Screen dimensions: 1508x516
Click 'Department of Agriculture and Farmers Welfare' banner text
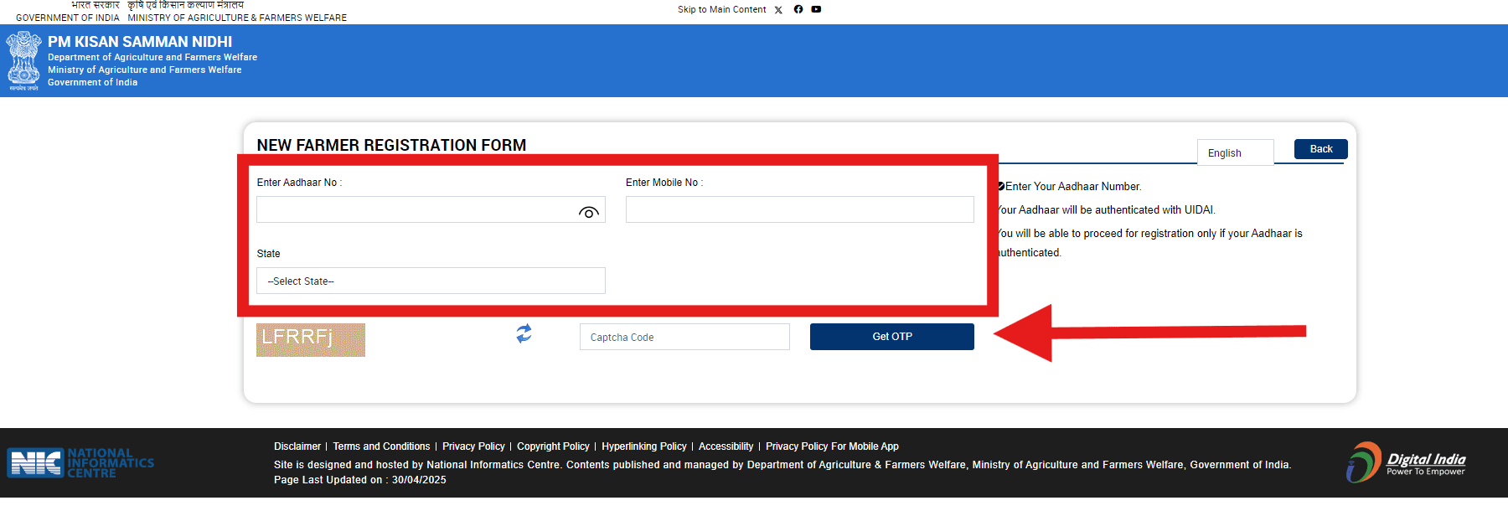(x=152, y=58)
